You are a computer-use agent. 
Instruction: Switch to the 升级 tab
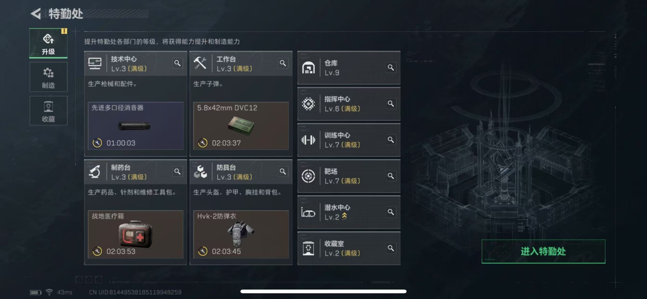[48, 43]
